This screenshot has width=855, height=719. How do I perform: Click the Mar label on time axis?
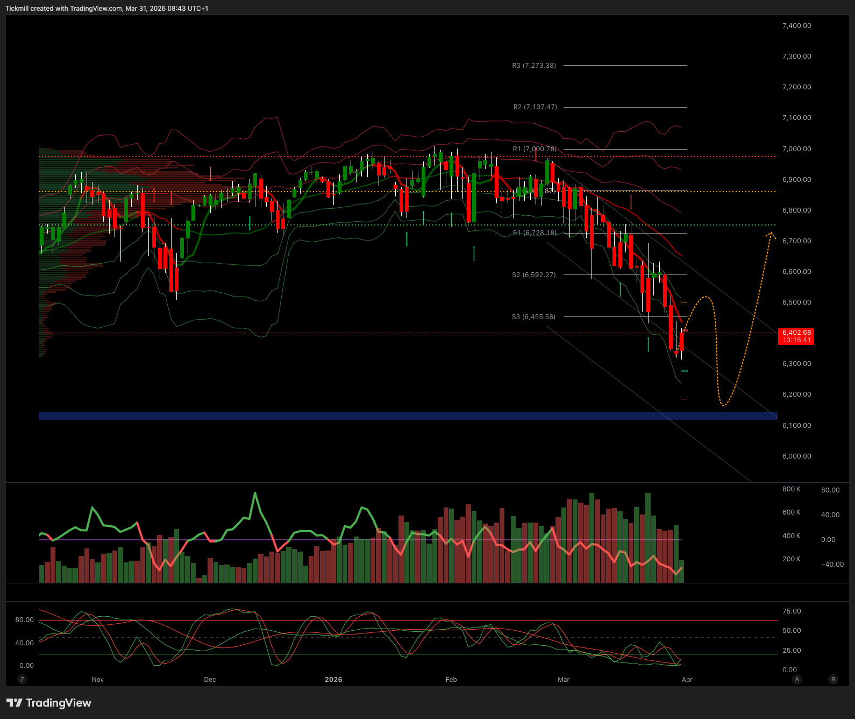coord(563,679)
